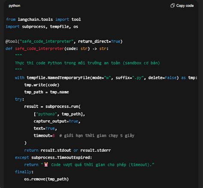Click the Vietnamese docstring line

(87, 63)
